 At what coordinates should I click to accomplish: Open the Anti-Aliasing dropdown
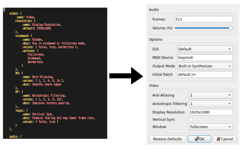pos(211,95)
